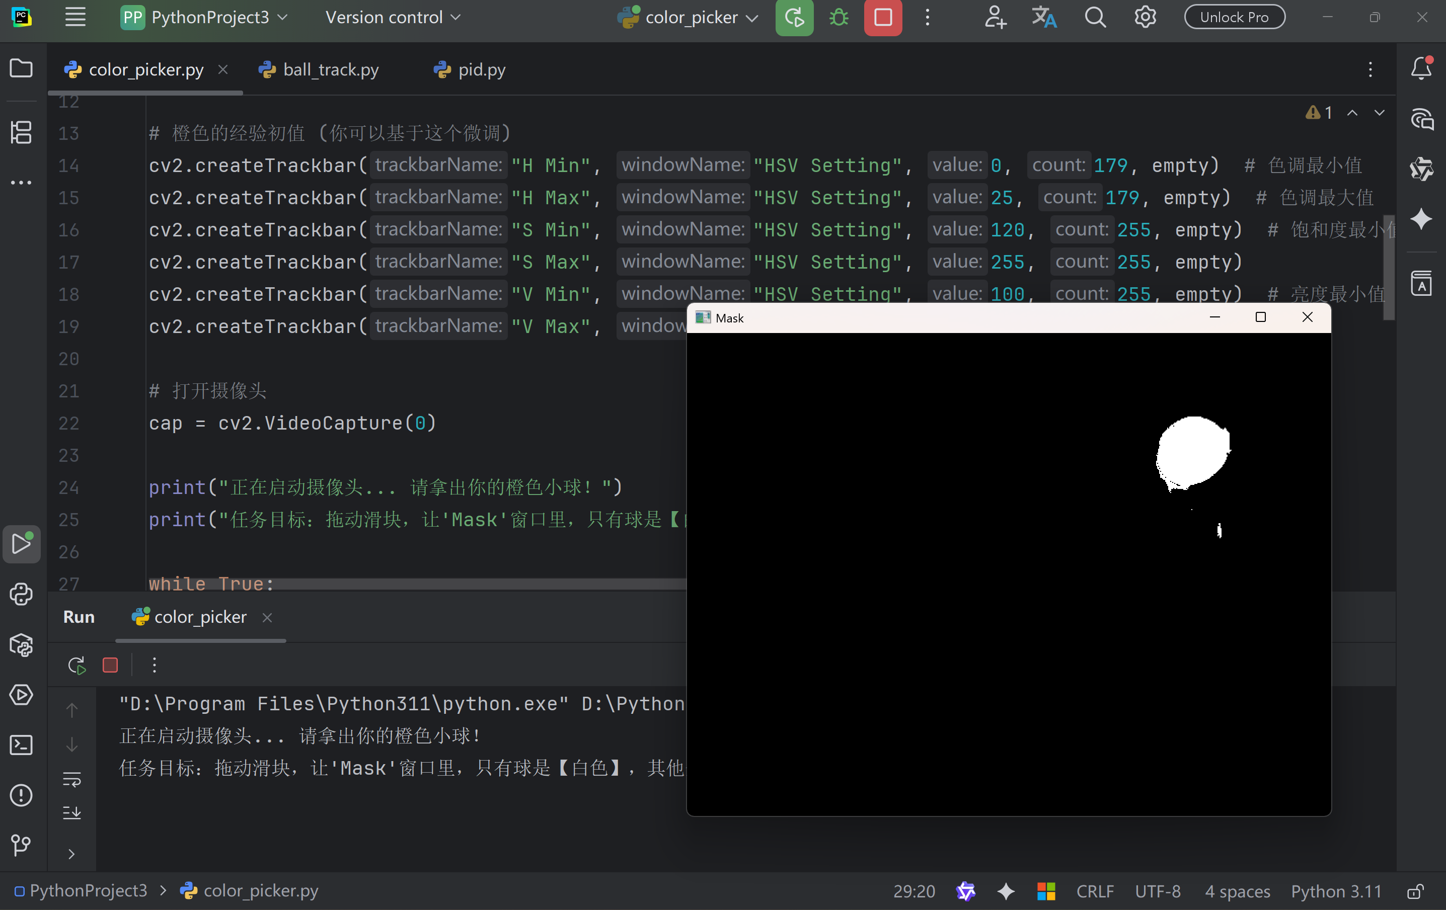Open the Structure tool window

[21, 132]
